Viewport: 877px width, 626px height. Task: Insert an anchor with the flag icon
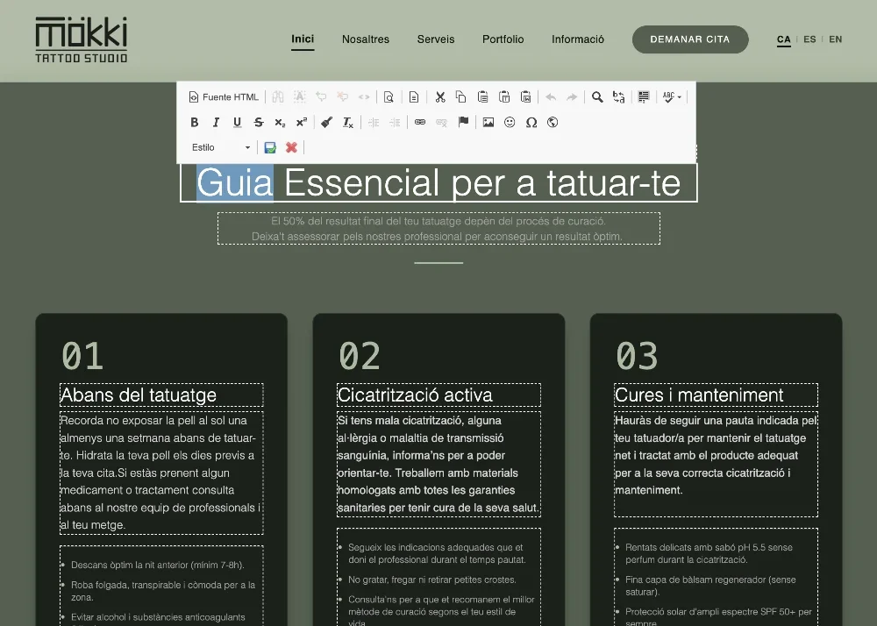pos(463,123)
